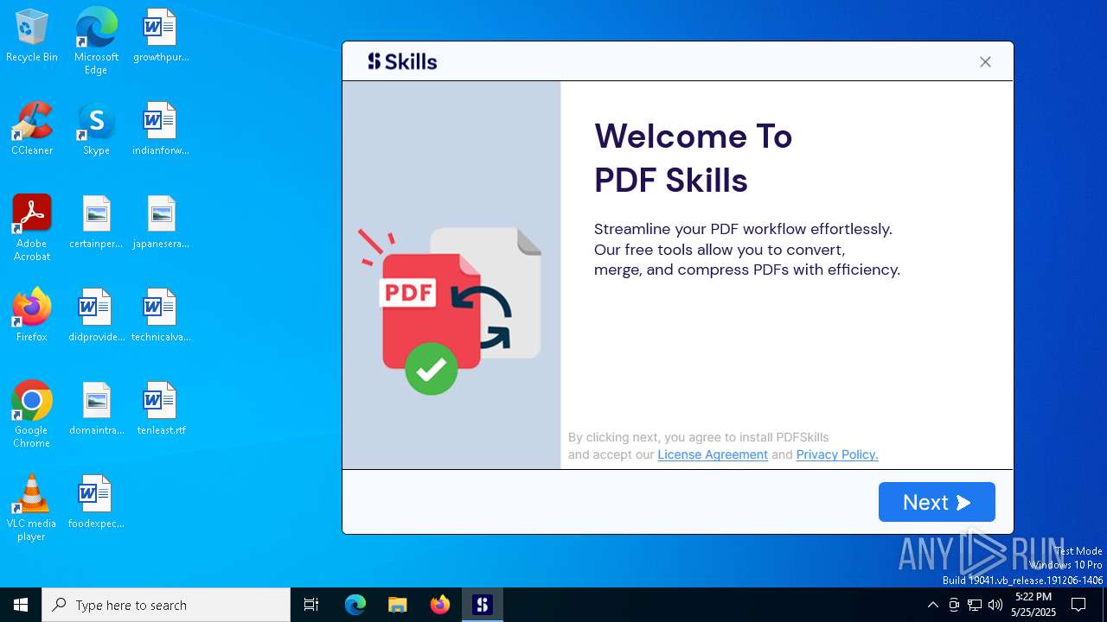The width and height of the screenshot is (1107, 622).
Task: Click the "Welcome To PDF Skills" heading
Action: tap(693, 158)
